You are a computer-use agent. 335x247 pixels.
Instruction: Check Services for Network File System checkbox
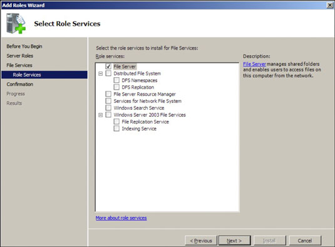108,101
